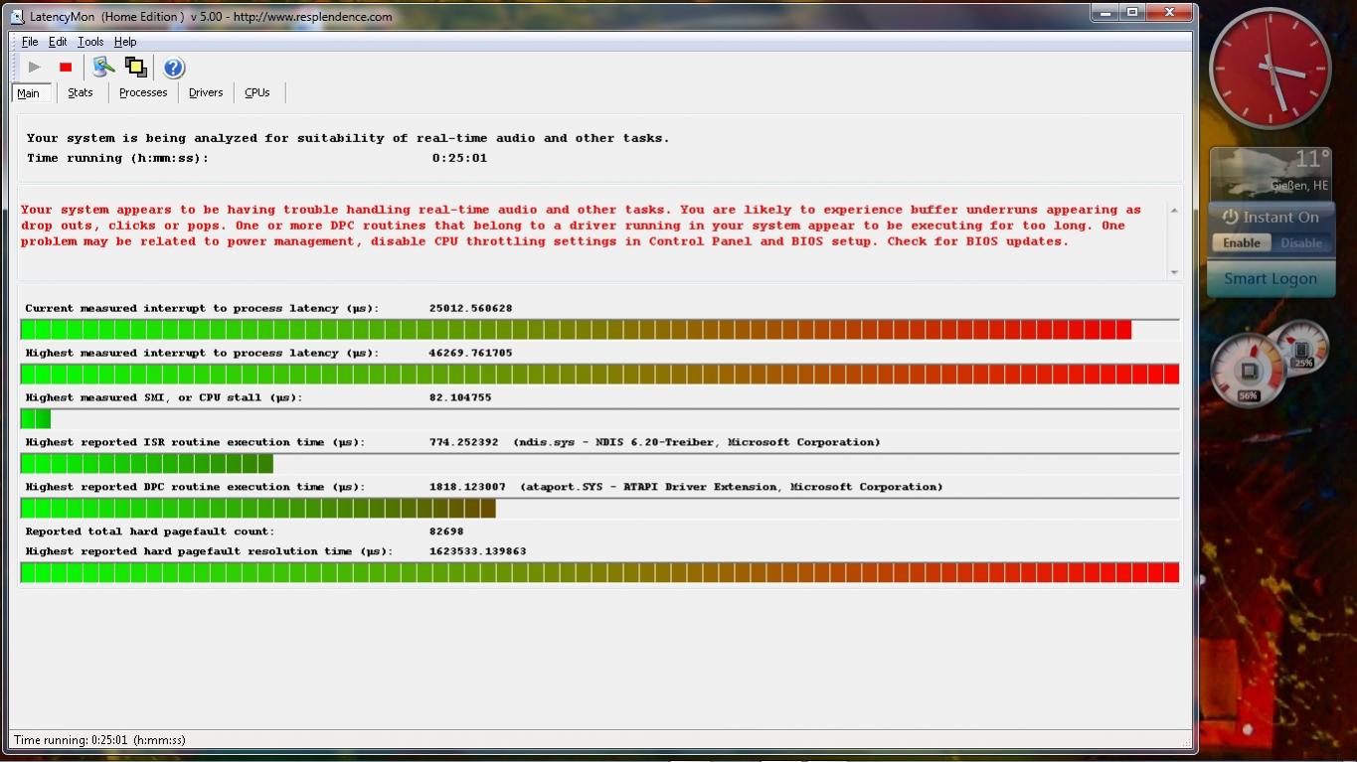This screenshot has height=762, width=1357.
Task: Click the Instant On power icon
Action: tap(1230, 217)
